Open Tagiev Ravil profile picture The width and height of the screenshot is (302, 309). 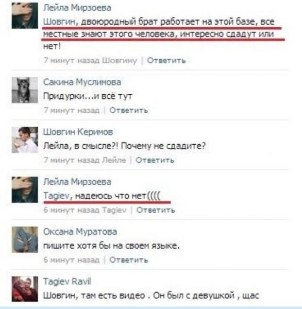click(25, 289)
